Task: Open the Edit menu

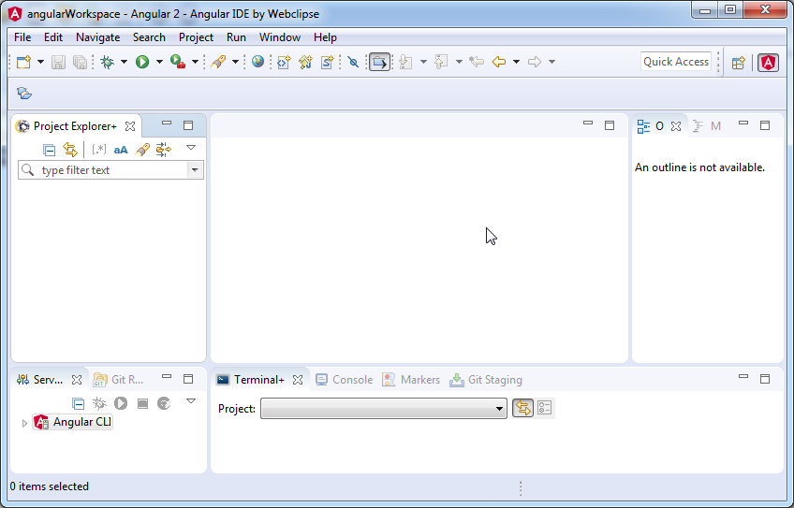Action: 53,37
